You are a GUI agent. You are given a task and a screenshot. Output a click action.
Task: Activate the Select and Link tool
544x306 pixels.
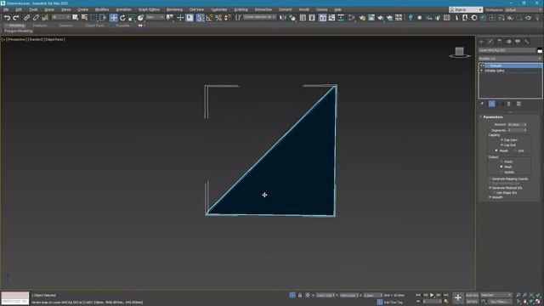click(26, 18)
